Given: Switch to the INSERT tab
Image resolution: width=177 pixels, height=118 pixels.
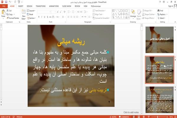Looking at the screenshot, I should tap(21, 6).
